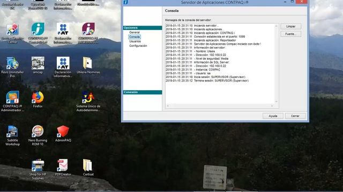Expand the Opciones section header
This screenshot has height=192, width=343.
pyautogui.click(x=143, y=28)
